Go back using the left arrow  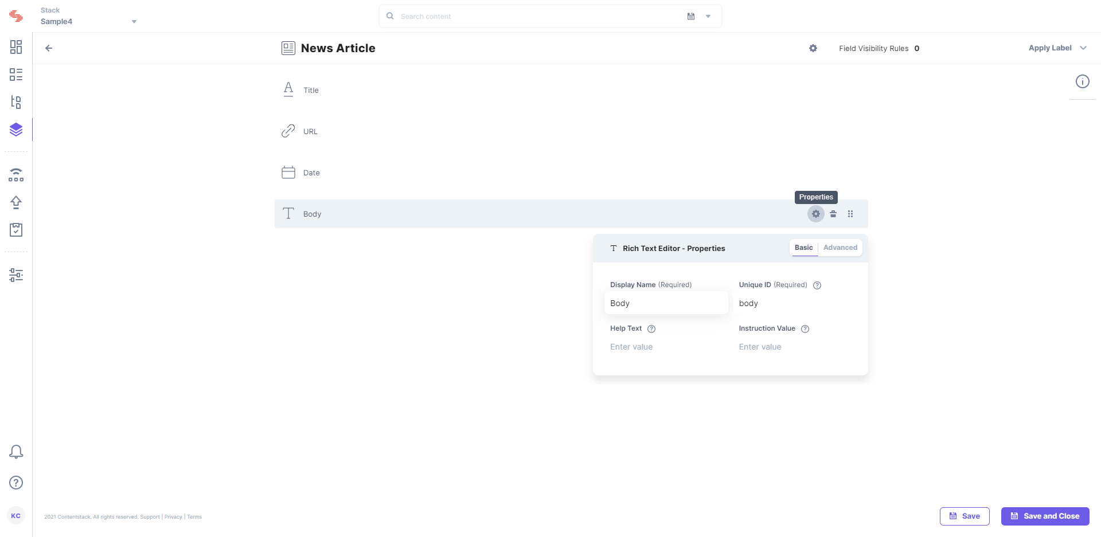(x=49, y=48)
